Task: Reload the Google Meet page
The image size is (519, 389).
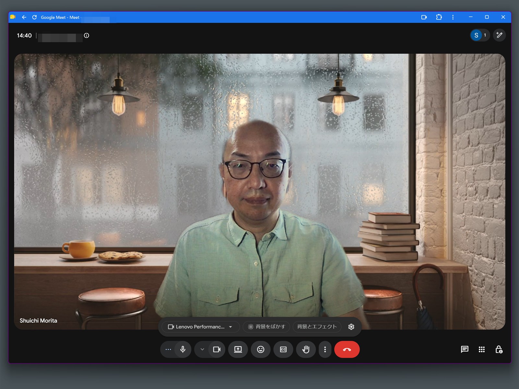Action: [34, 17]
